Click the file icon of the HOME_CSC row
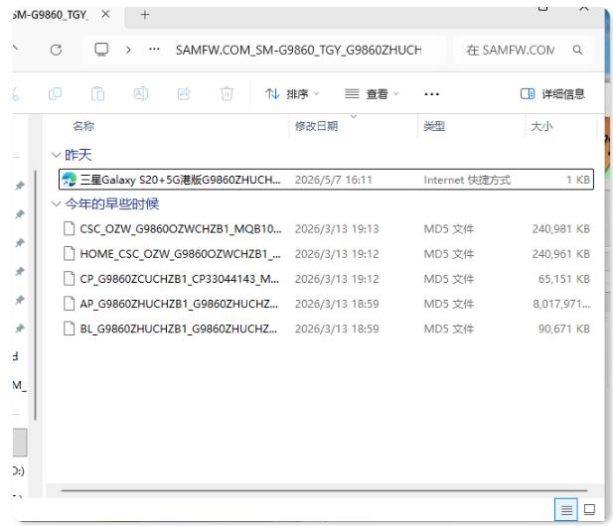613x526 pixels. coord(70,254)
